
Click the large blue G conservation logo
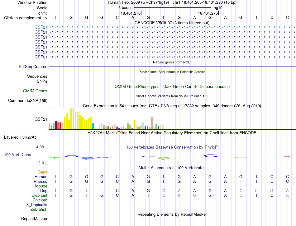coord(211,156)
